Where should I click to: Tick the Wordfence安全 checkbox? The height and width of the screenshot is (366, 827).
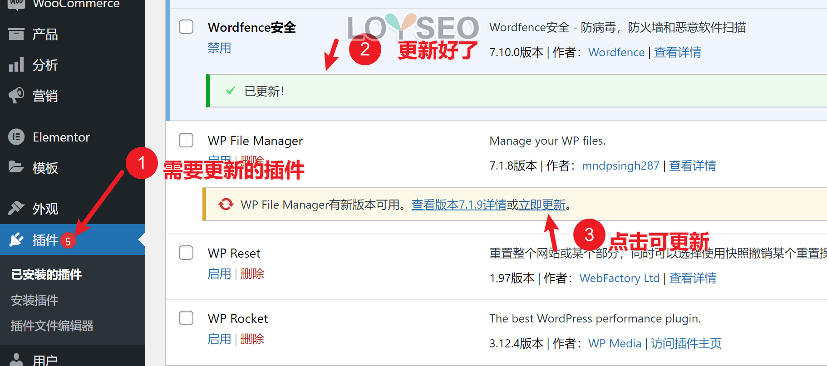tap(186, 27)
